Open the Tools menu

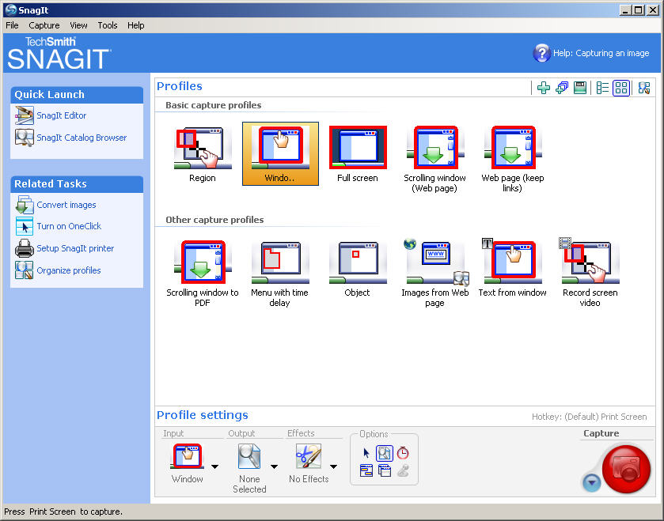[108, 25]
